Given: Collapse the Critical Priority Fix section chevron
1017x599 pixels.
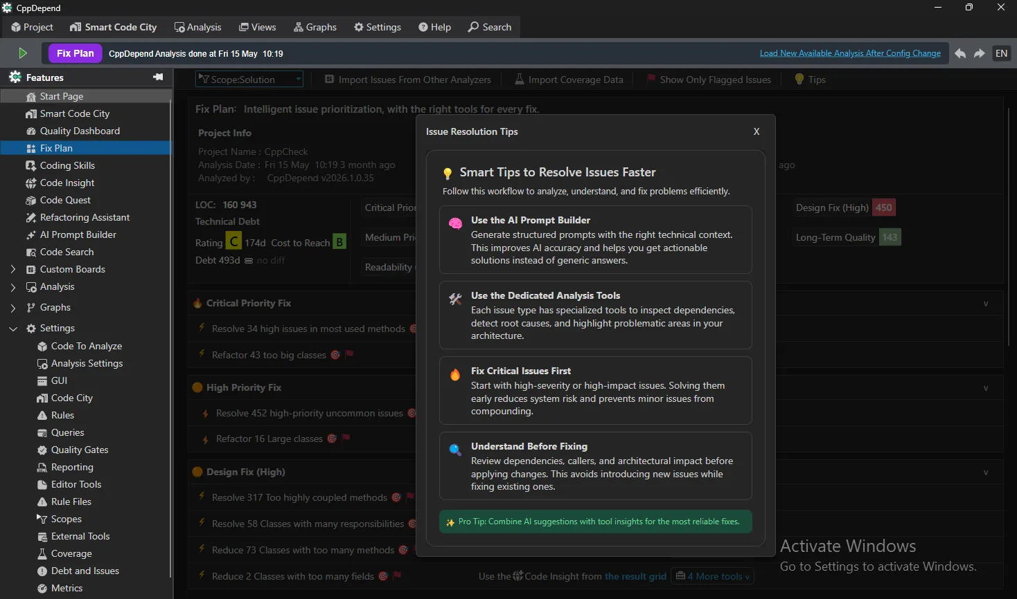Looking at the screenshot, I should (986, 304).
